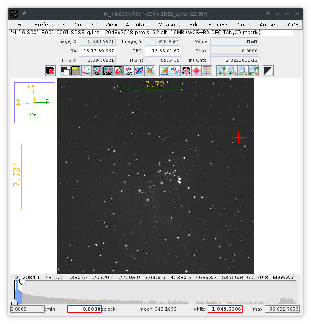Click the zoom out magnifier icon
Viewport: 311px width, 324px height.
(x=243, y=71)
